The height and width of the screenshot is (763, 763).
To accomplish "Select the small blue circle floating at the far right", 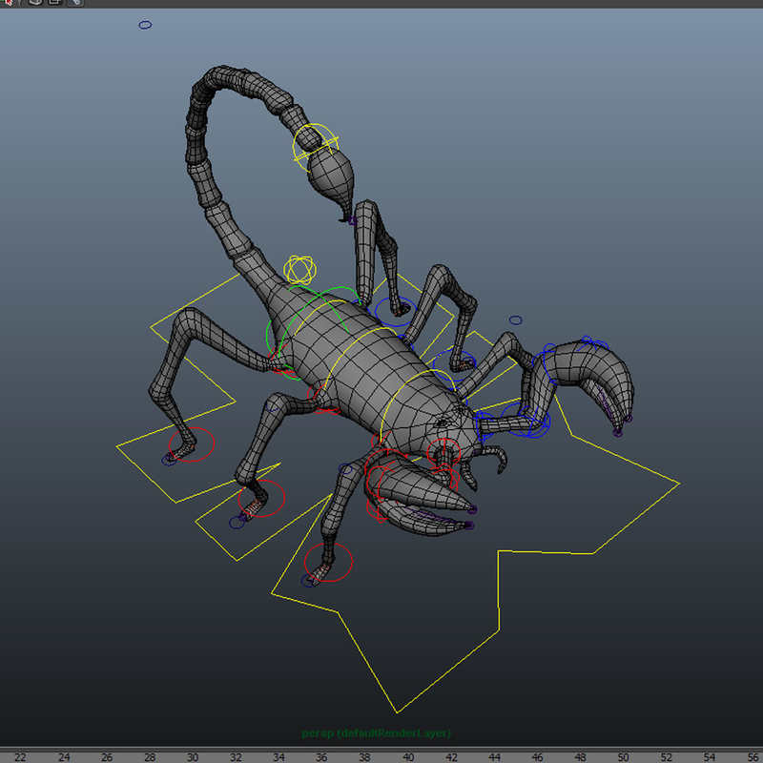I will click(518, 319).
